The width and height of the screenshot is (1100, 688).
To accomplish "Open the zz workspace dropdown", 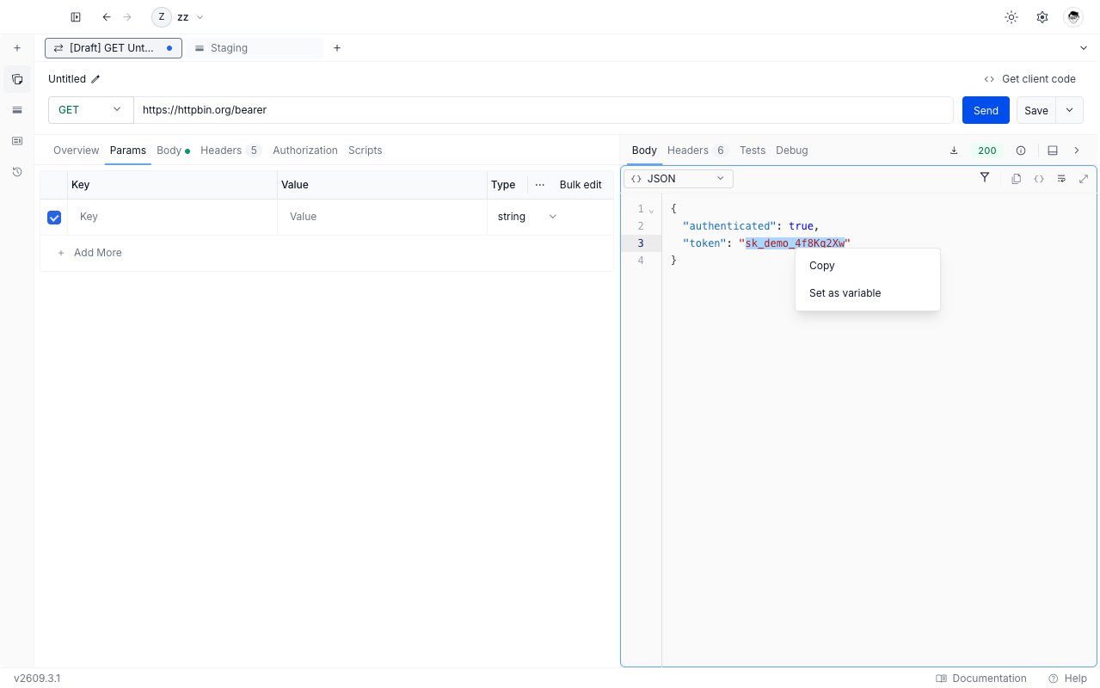I will 178,17.
